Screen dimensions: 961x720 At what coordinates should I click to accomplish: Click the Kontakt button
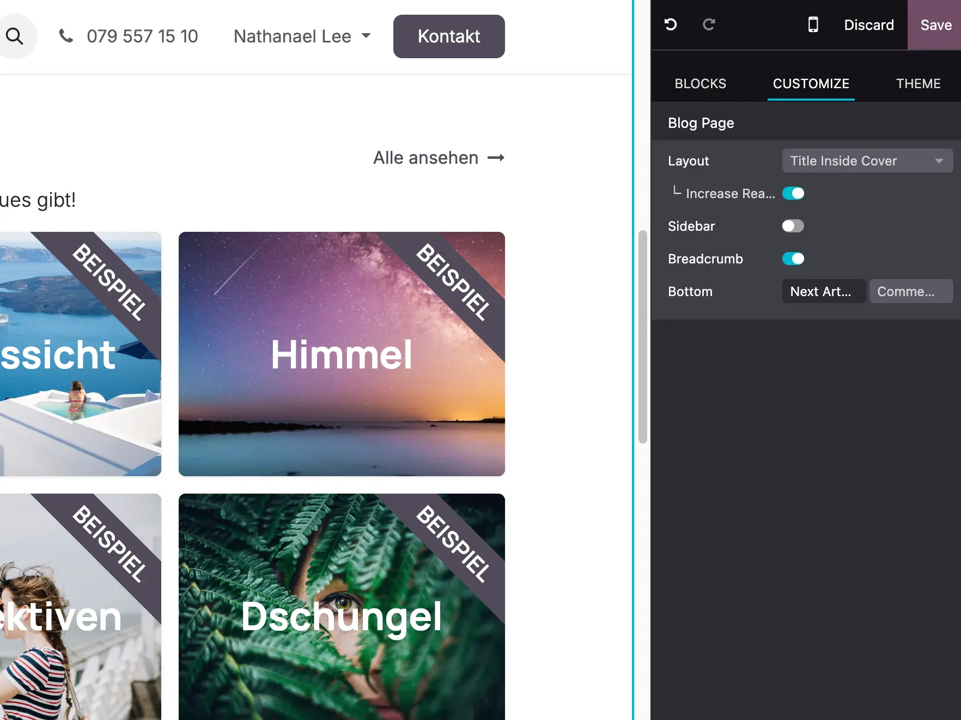coord(448,36)
